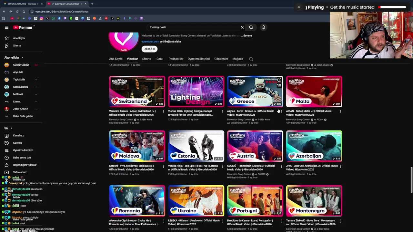Clear the 'tommy cash' search with X

242,27
